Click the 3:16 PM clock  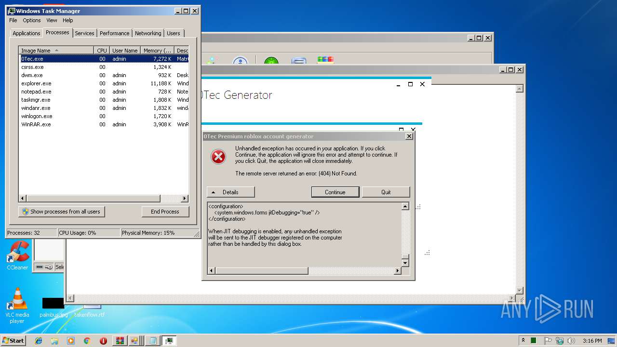click(592, 341)
